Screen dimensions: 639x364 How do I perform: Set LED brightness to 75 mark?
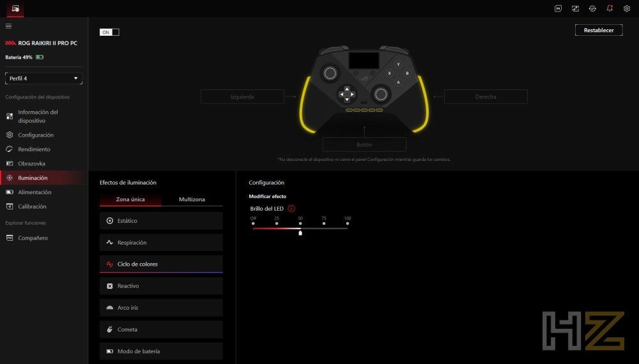point(324,223)
